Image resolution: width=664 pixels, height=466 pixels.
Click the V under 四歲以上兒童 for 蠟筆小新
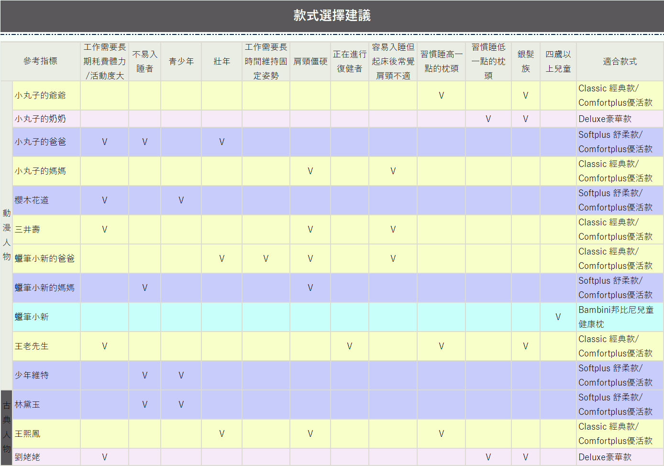[x=558, y=317]
